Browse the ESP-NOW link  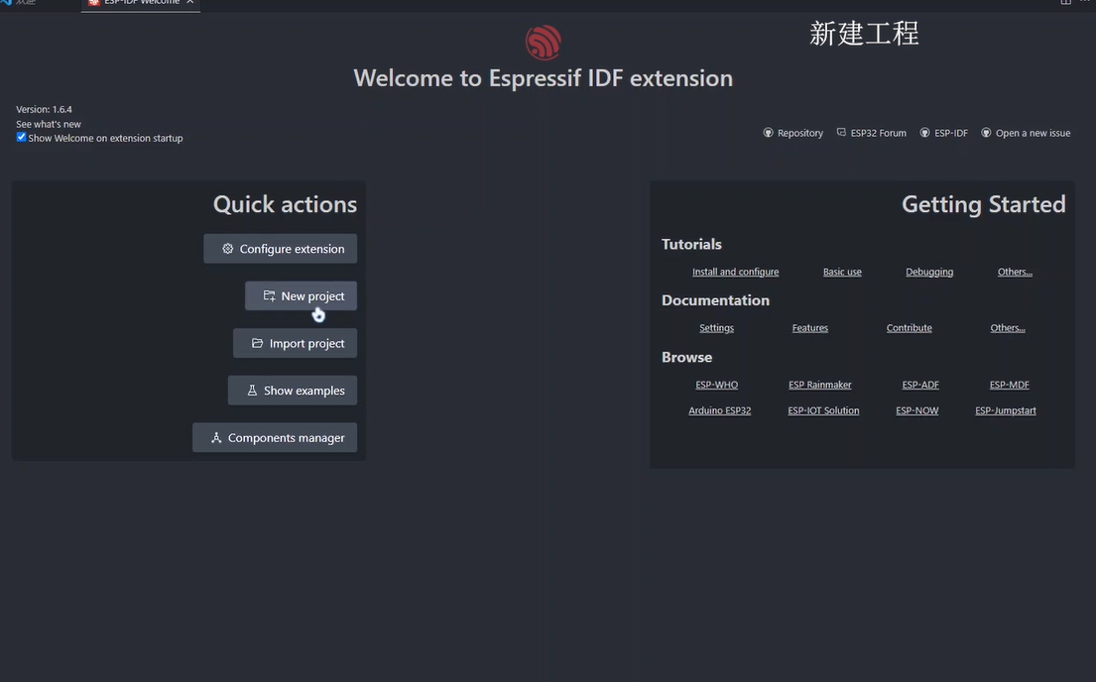click(x=917, y=410)
